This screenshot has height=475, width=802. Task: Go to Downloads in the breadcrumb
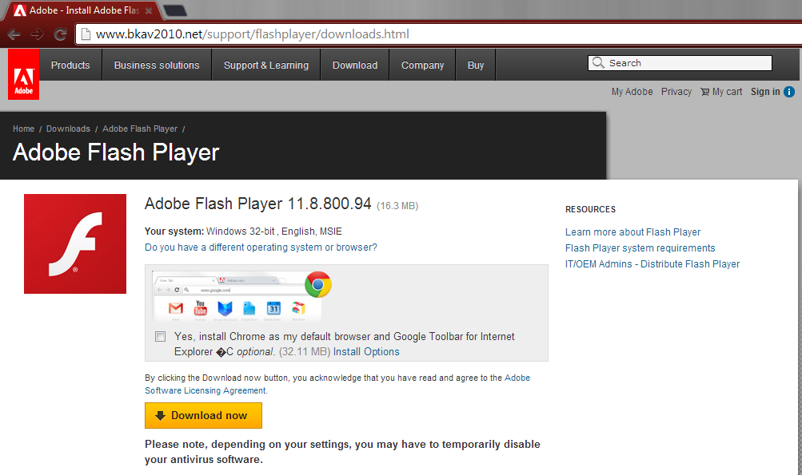(x=68, y=129)
